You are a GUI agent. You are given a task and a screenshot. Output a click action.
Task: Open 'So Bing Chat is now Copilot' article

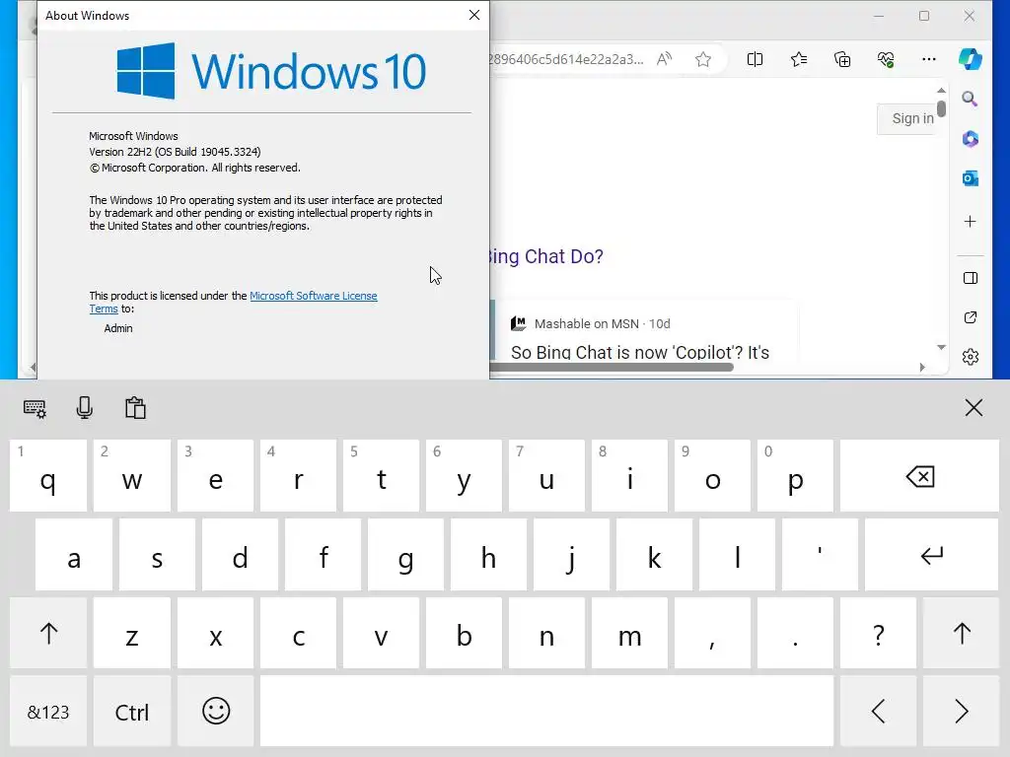639,352
